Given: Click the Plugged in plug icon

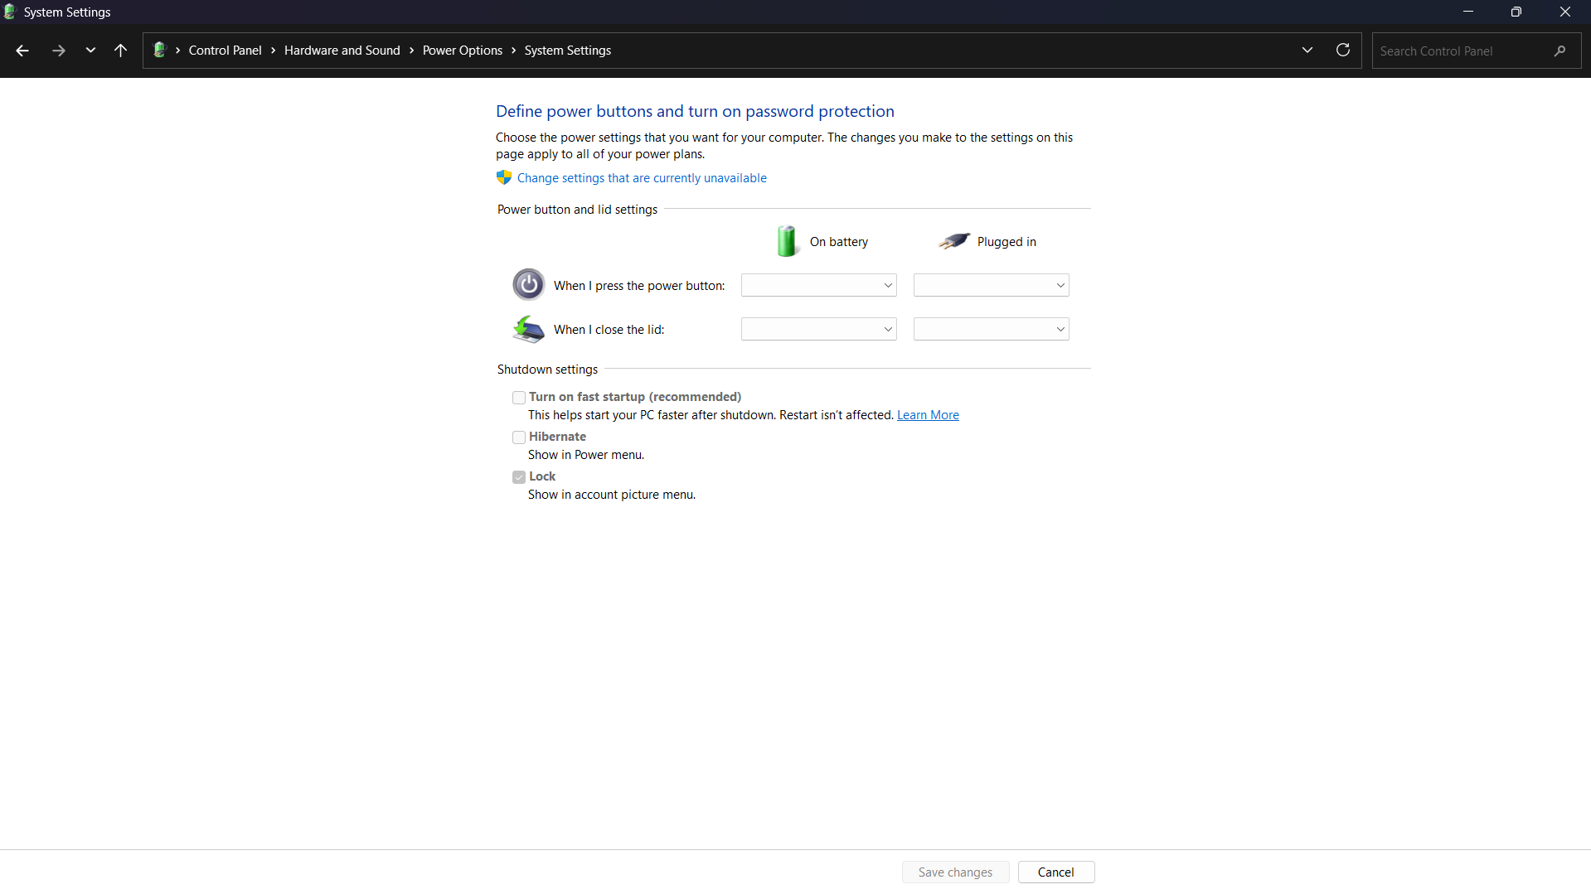Looking at the screenshot, I should tap(954, 241).
